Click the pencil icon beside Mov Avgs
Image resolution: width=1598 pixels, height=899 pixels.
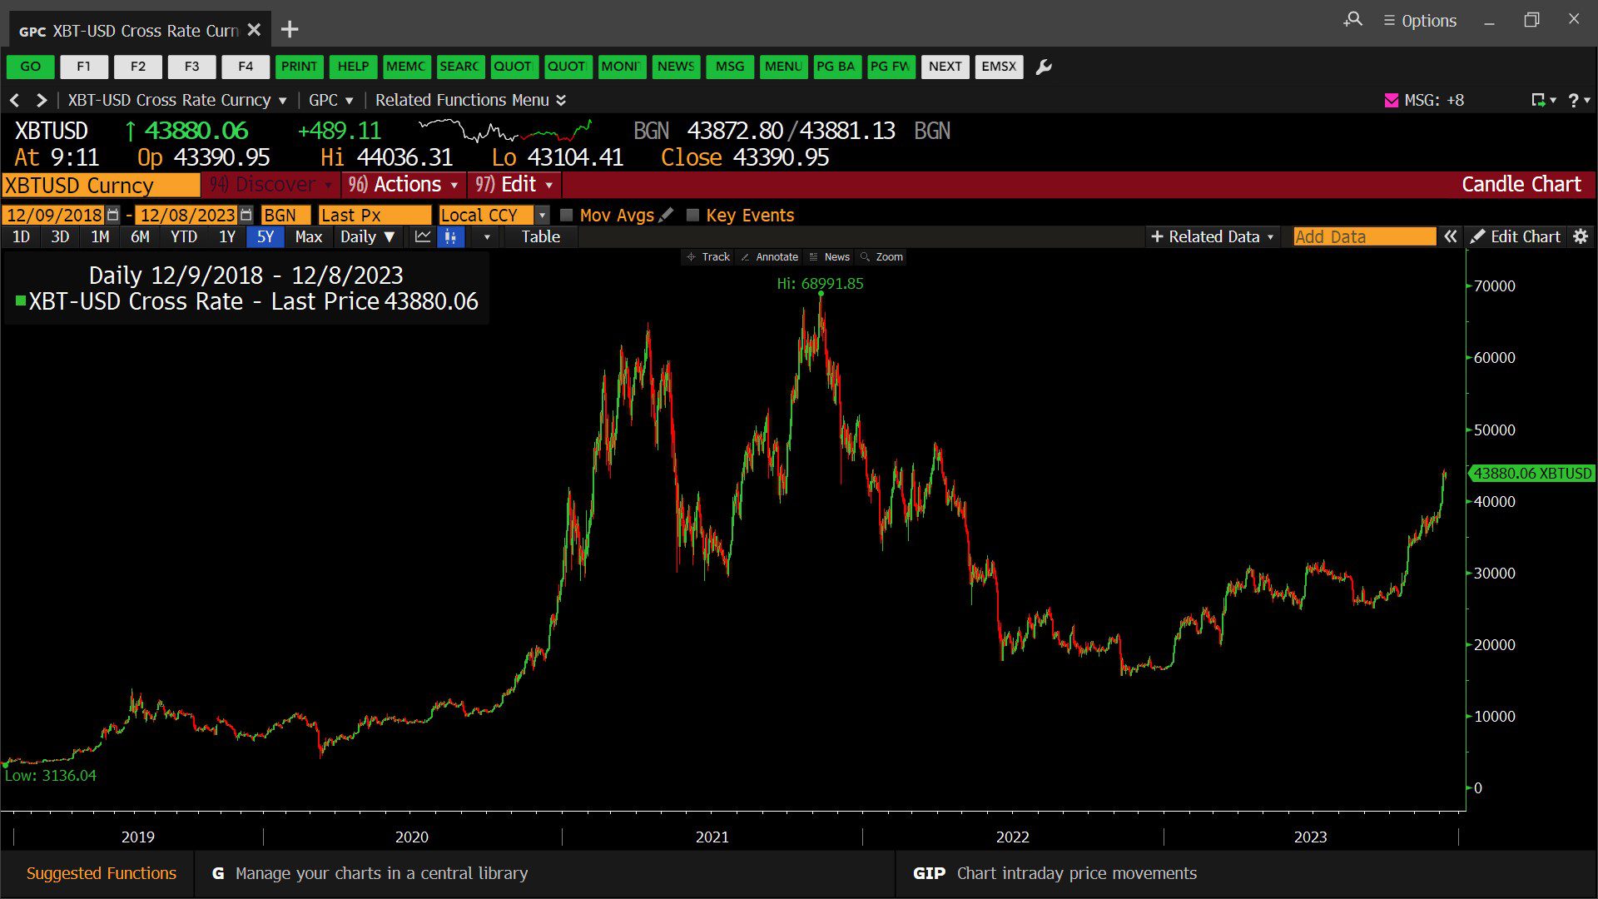click(x=666, y=215)
